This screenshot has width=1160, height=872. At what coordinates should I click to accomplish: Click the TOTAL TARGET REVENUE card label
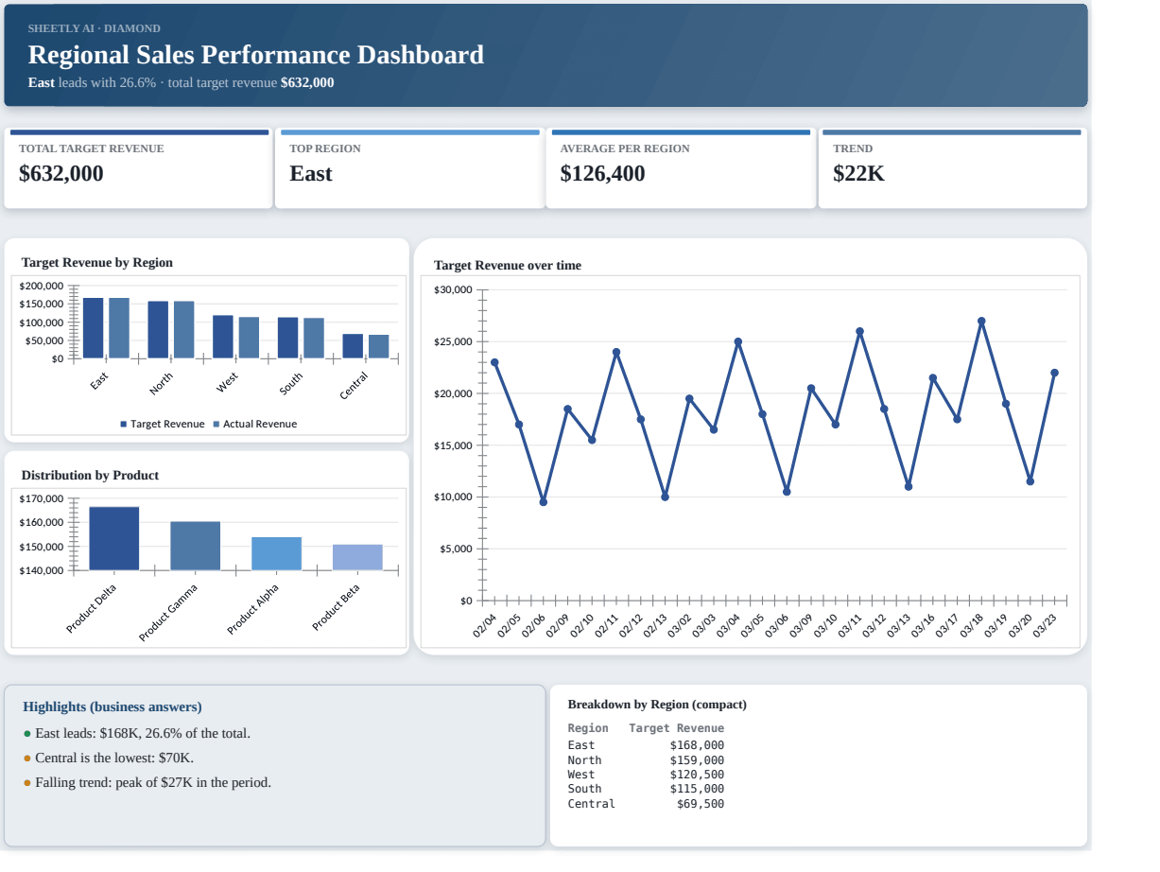click(x=92, y=148)
